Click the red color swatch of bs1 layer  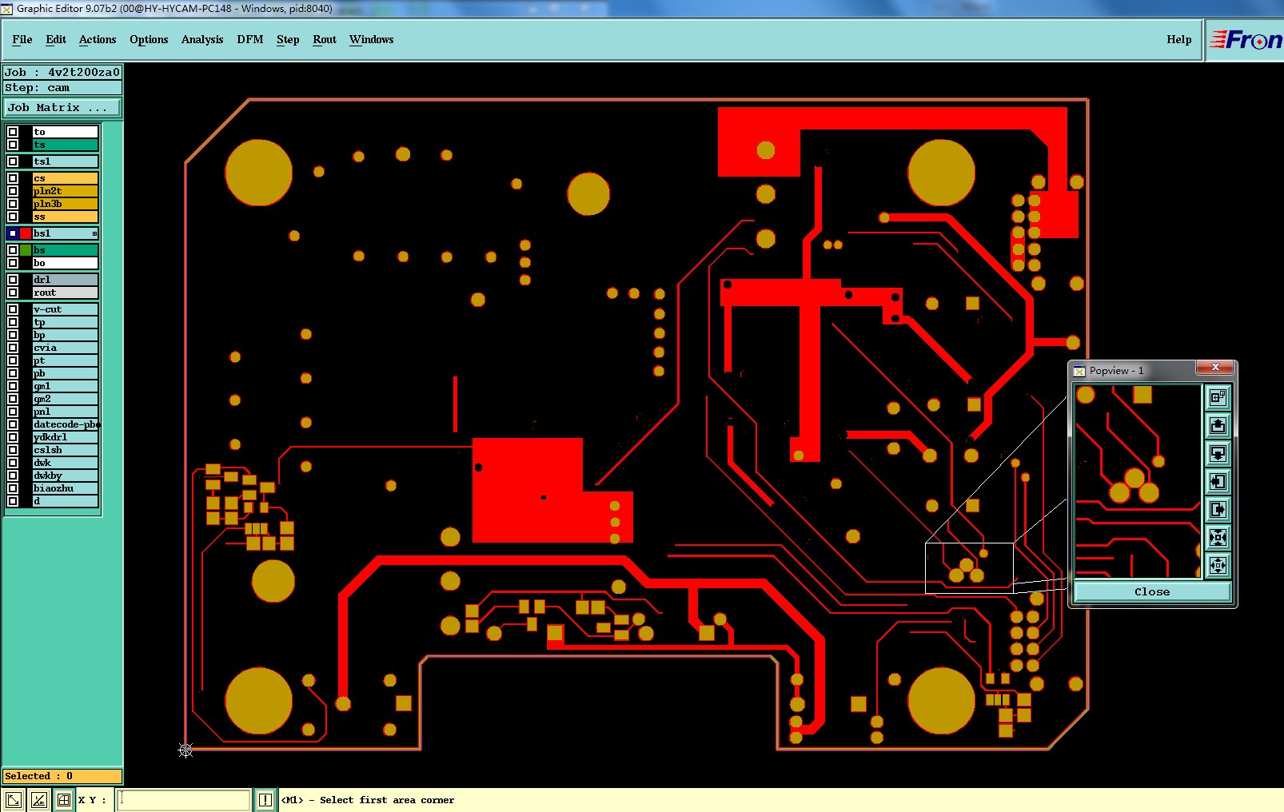coord(26,233)
